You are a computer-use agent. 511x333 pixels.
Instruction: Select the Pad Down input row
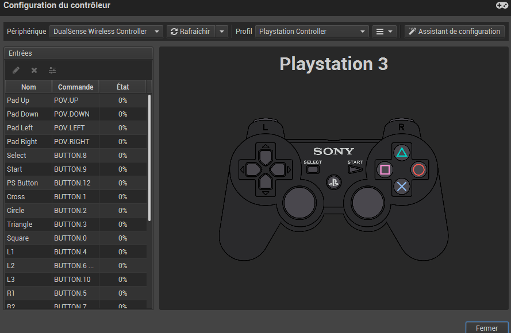coord(76,114)
